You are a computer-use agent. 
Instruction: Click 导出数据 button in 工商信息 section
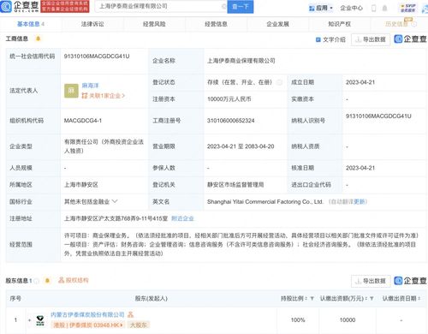point(371,39)
